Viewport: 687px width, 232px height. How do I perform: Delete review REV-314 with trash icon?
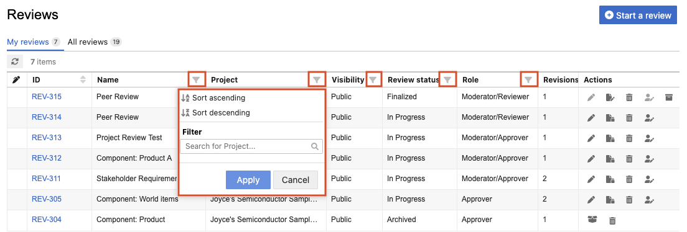pos(629,117)
